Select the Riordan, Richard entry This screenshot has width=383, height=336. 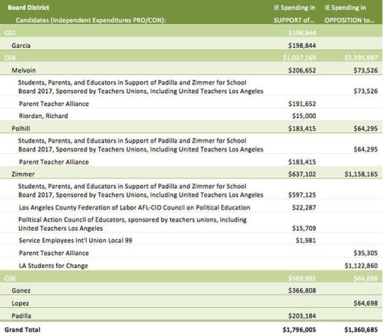click(43, 116)
